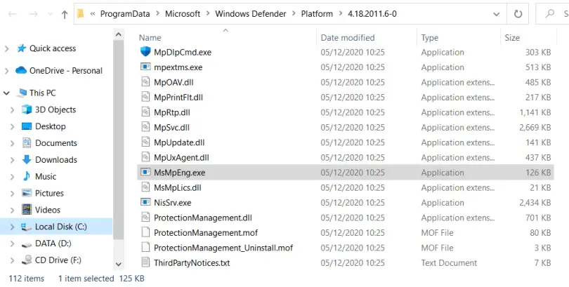Select the NisSrv.exe file name
The image size is (569, 287).
tap(172, 203)
